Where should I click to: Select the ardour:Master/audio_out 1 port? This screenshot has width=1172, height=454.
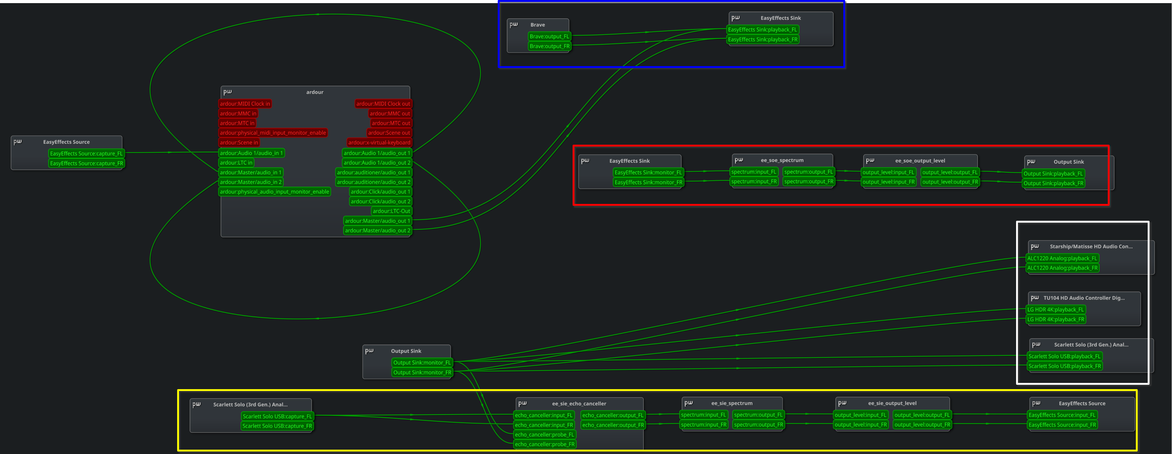(x=378, y=221)
